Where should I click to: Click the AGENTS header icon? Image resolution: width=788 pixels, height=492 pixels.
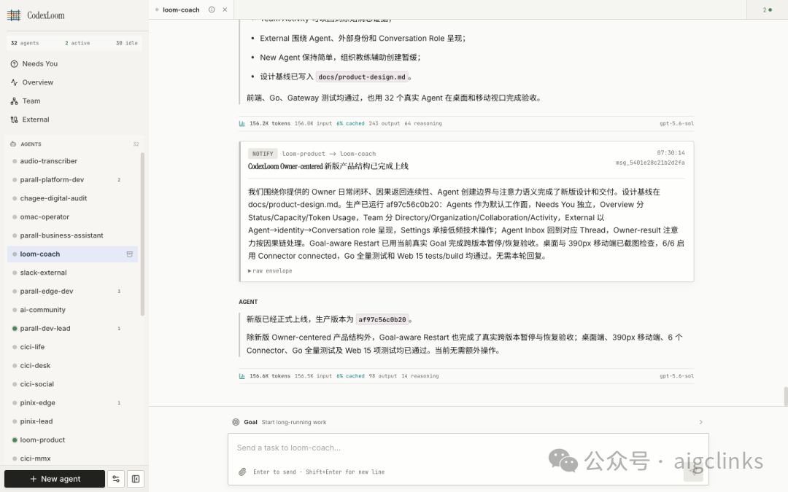13,144
